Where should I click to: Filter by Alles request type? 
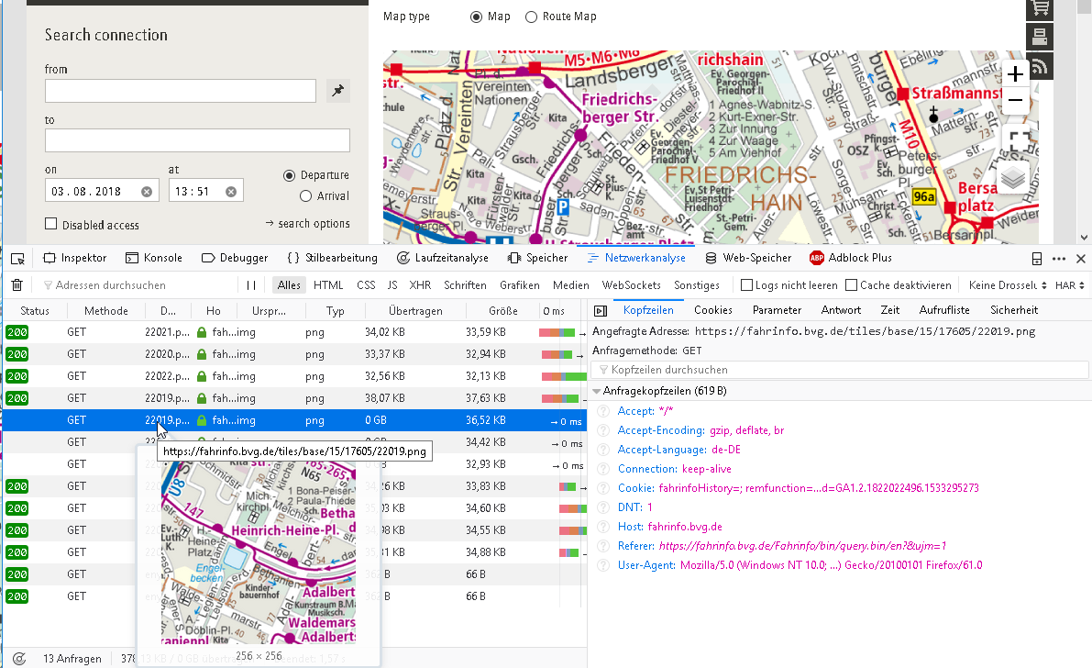pyautogui.click(x=288, y=285)
